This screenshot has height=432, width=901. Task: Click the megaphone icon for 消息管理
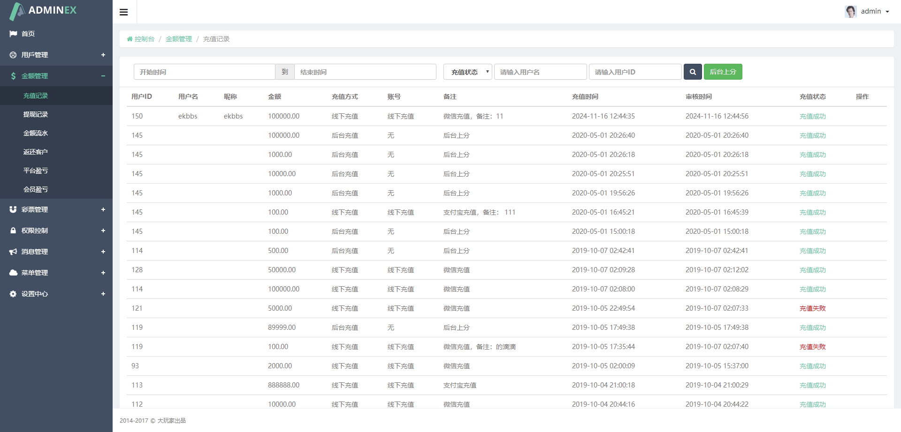pos(13,252)
